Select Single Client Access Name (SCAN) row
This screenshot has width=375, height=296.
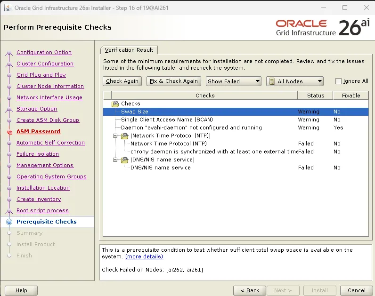pyautogui.click(x=236, y=120)
